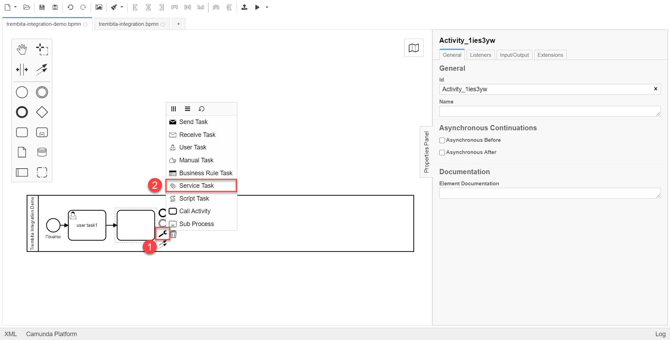Click the trash delete icon near task
The width and height of the screenshot is (670, 340).
(173, 234)
